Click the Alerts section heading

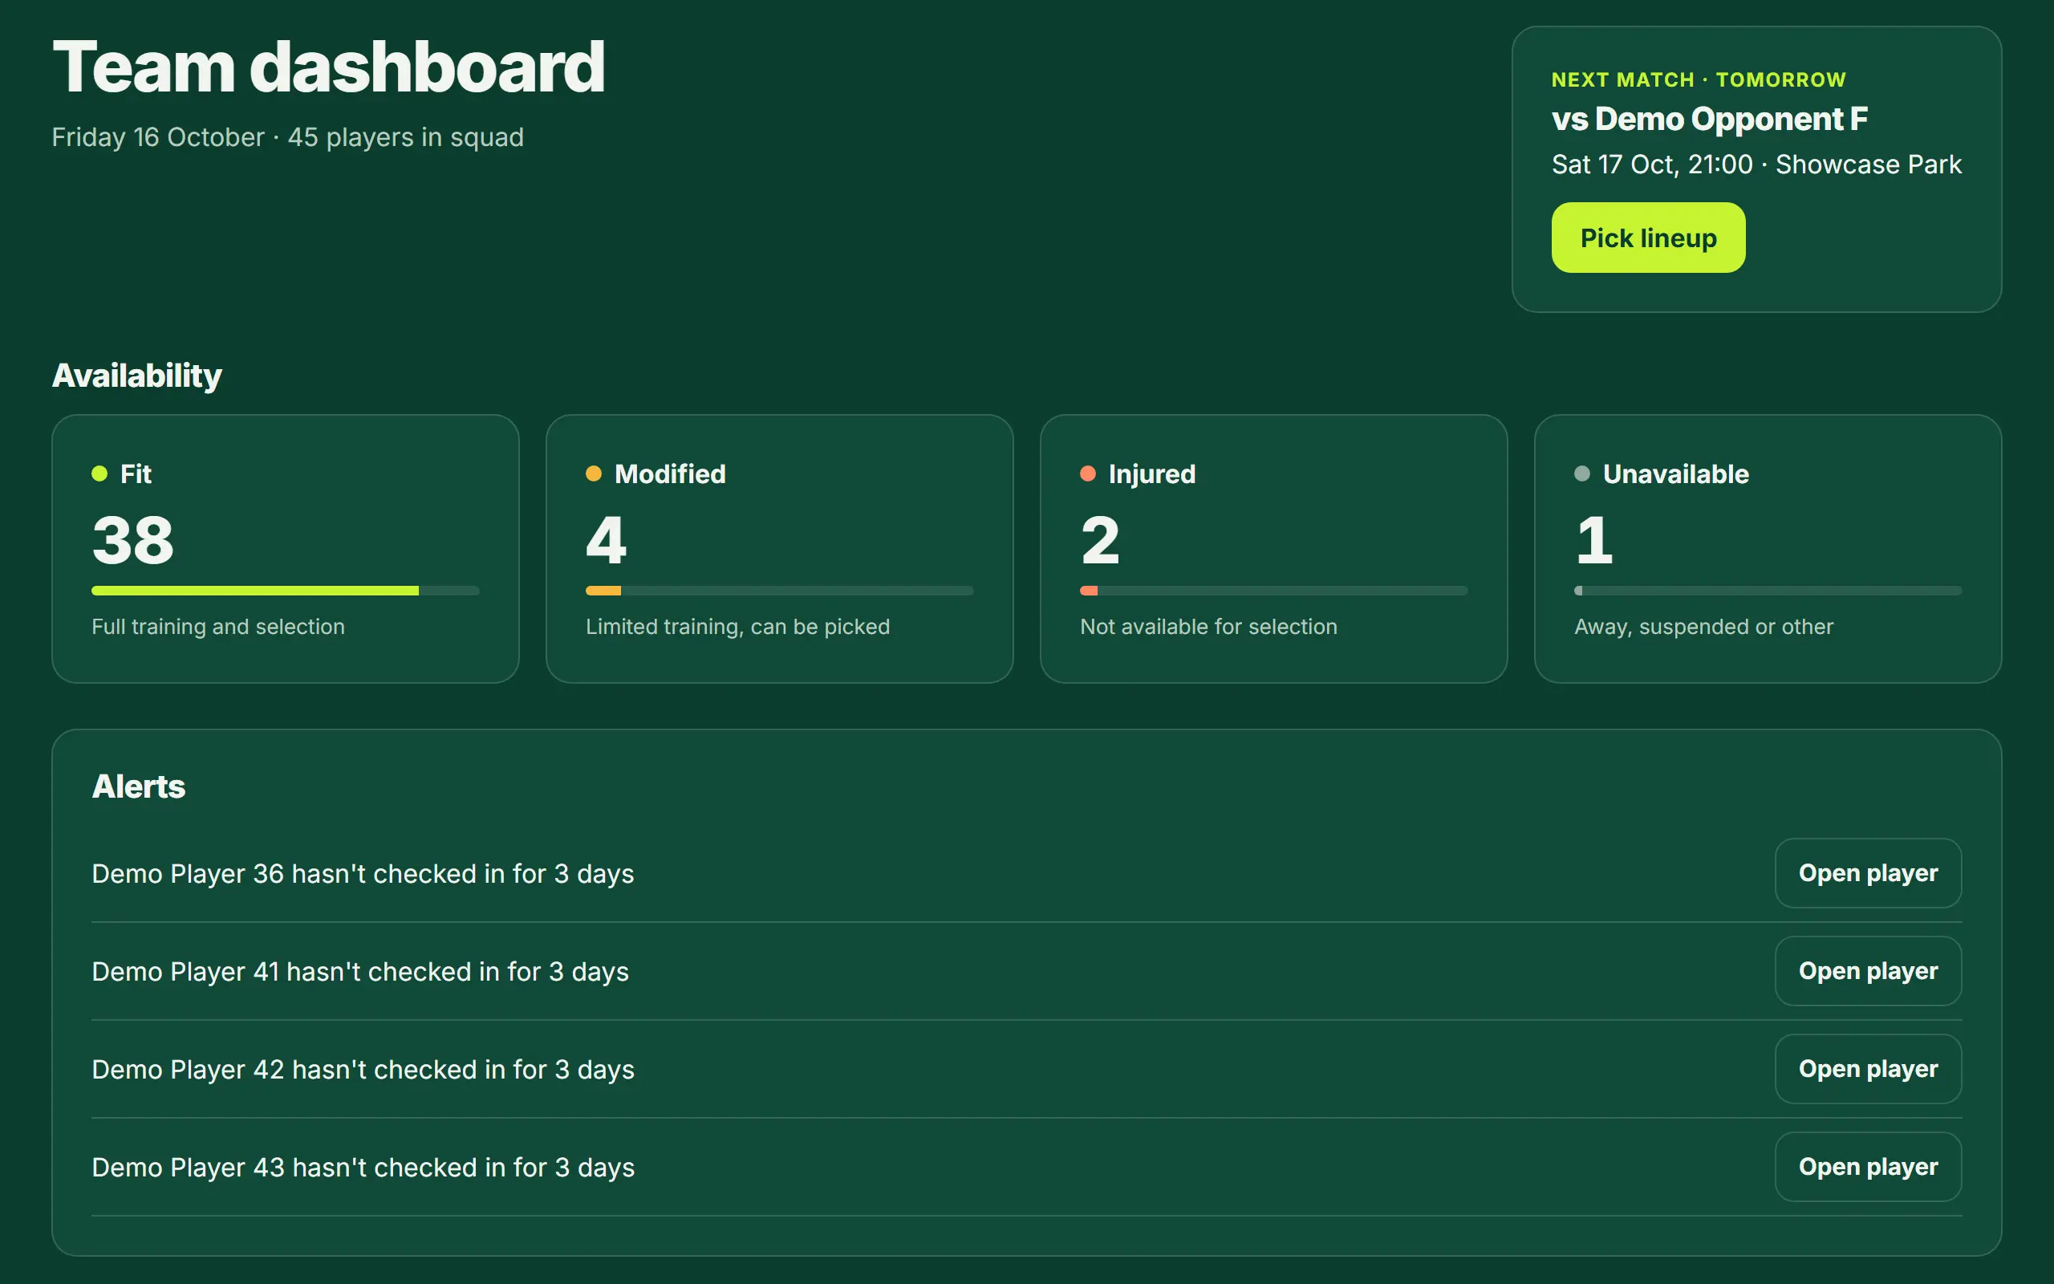(x=138, y=786)
